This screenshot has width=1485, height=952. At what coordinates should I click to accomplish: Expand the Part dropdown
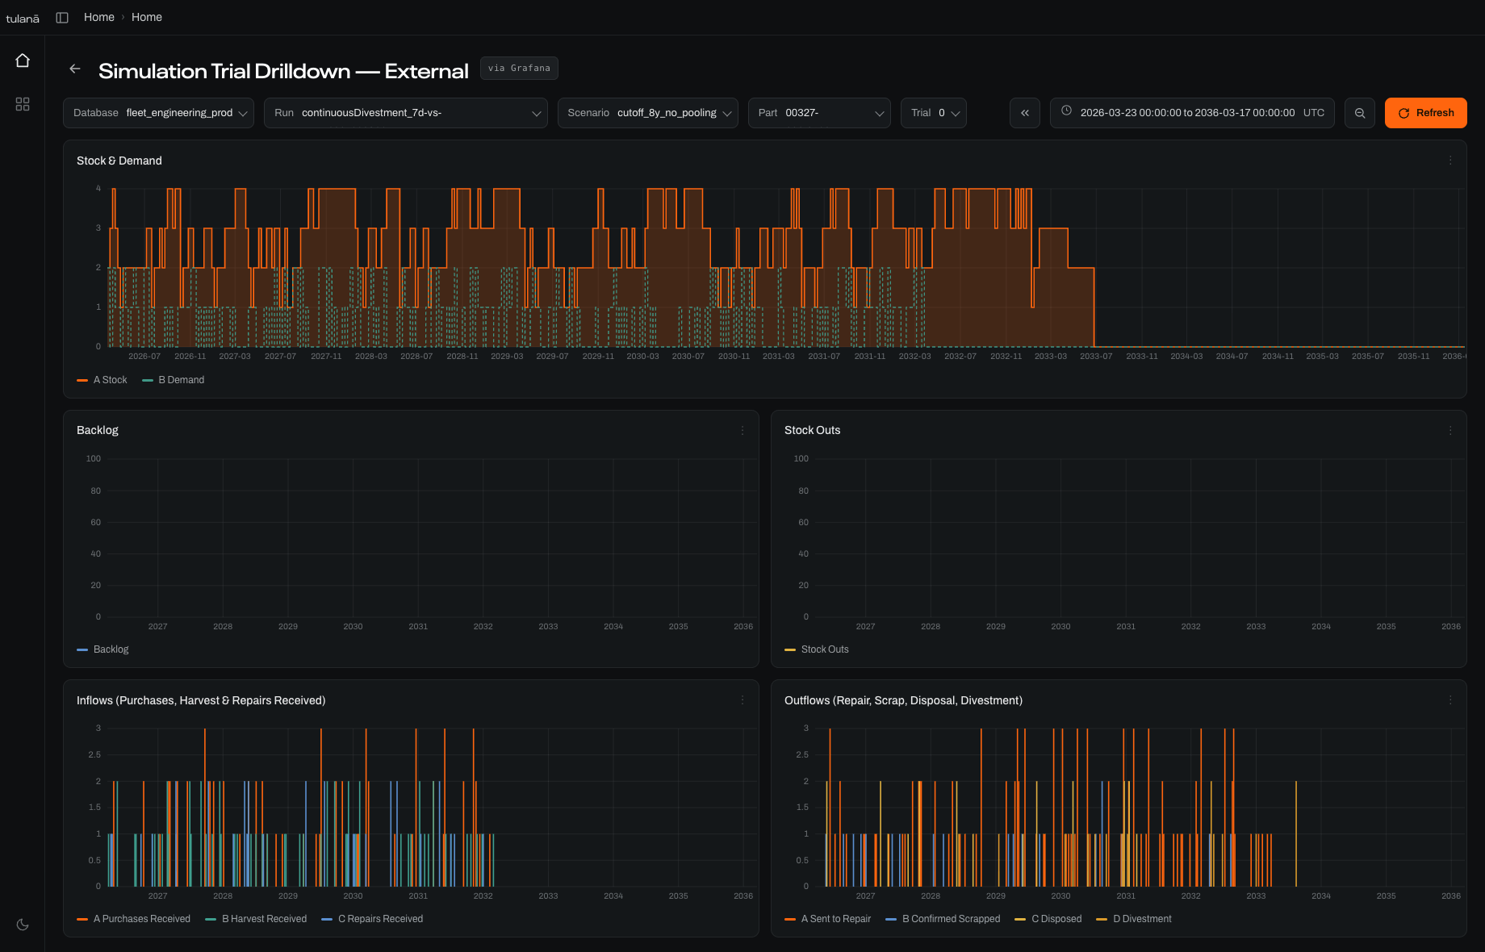click(819, 113)
